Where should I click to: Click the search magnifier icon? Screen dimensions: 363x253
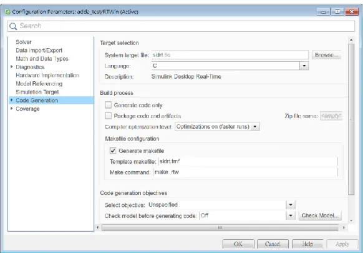[x=13, y=26]
